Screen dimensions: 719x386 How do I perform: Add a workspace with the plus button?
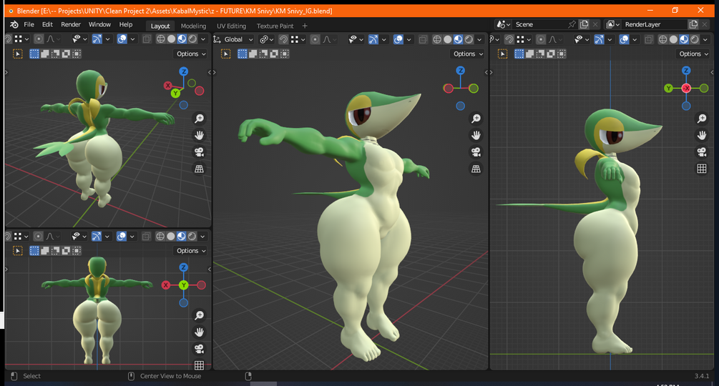pos(305,26)
